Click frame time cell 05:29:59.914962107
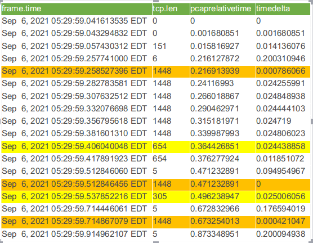Viewport: 313px width, 243px height. [x=77, y=234]
